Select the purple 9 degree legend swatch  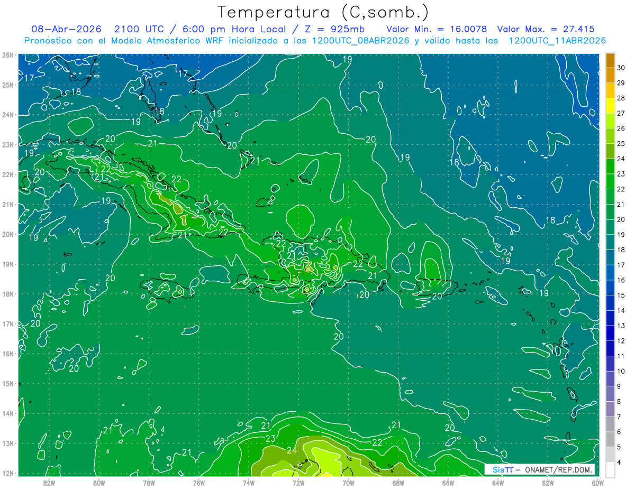(x=610, y=378)
